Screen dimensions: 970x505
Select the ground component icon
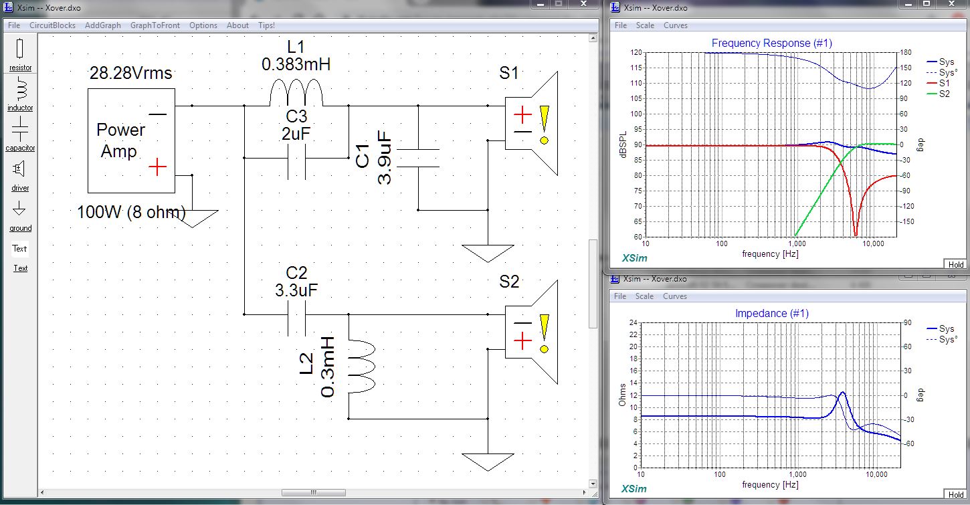(x=20, y=209)
